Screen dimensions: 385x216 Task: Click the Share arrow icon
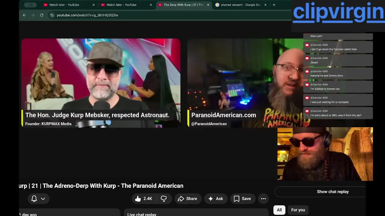pos(181,199)
